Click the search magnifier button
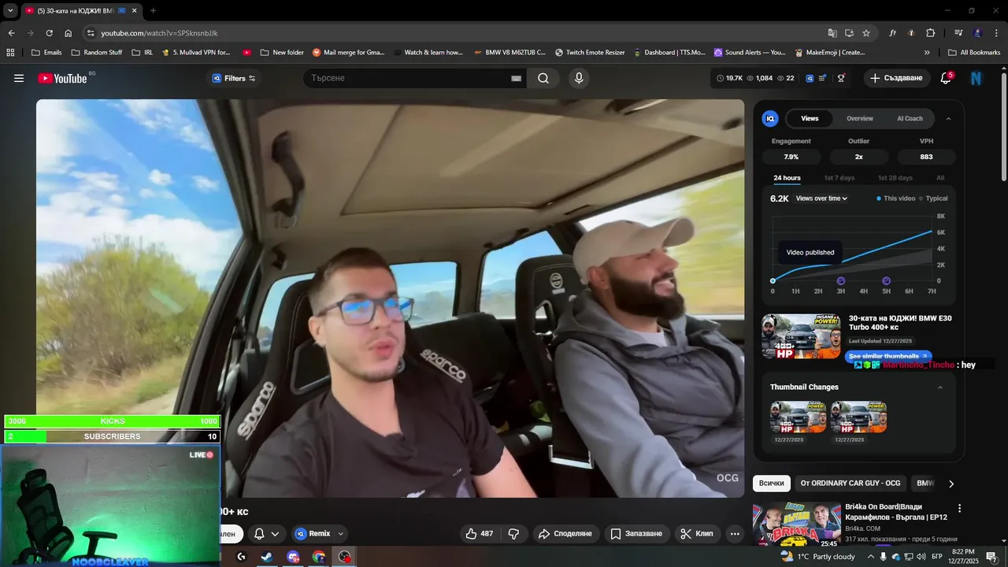The height and width of the screenshot is (567, 1008). [x=543, y=78]
